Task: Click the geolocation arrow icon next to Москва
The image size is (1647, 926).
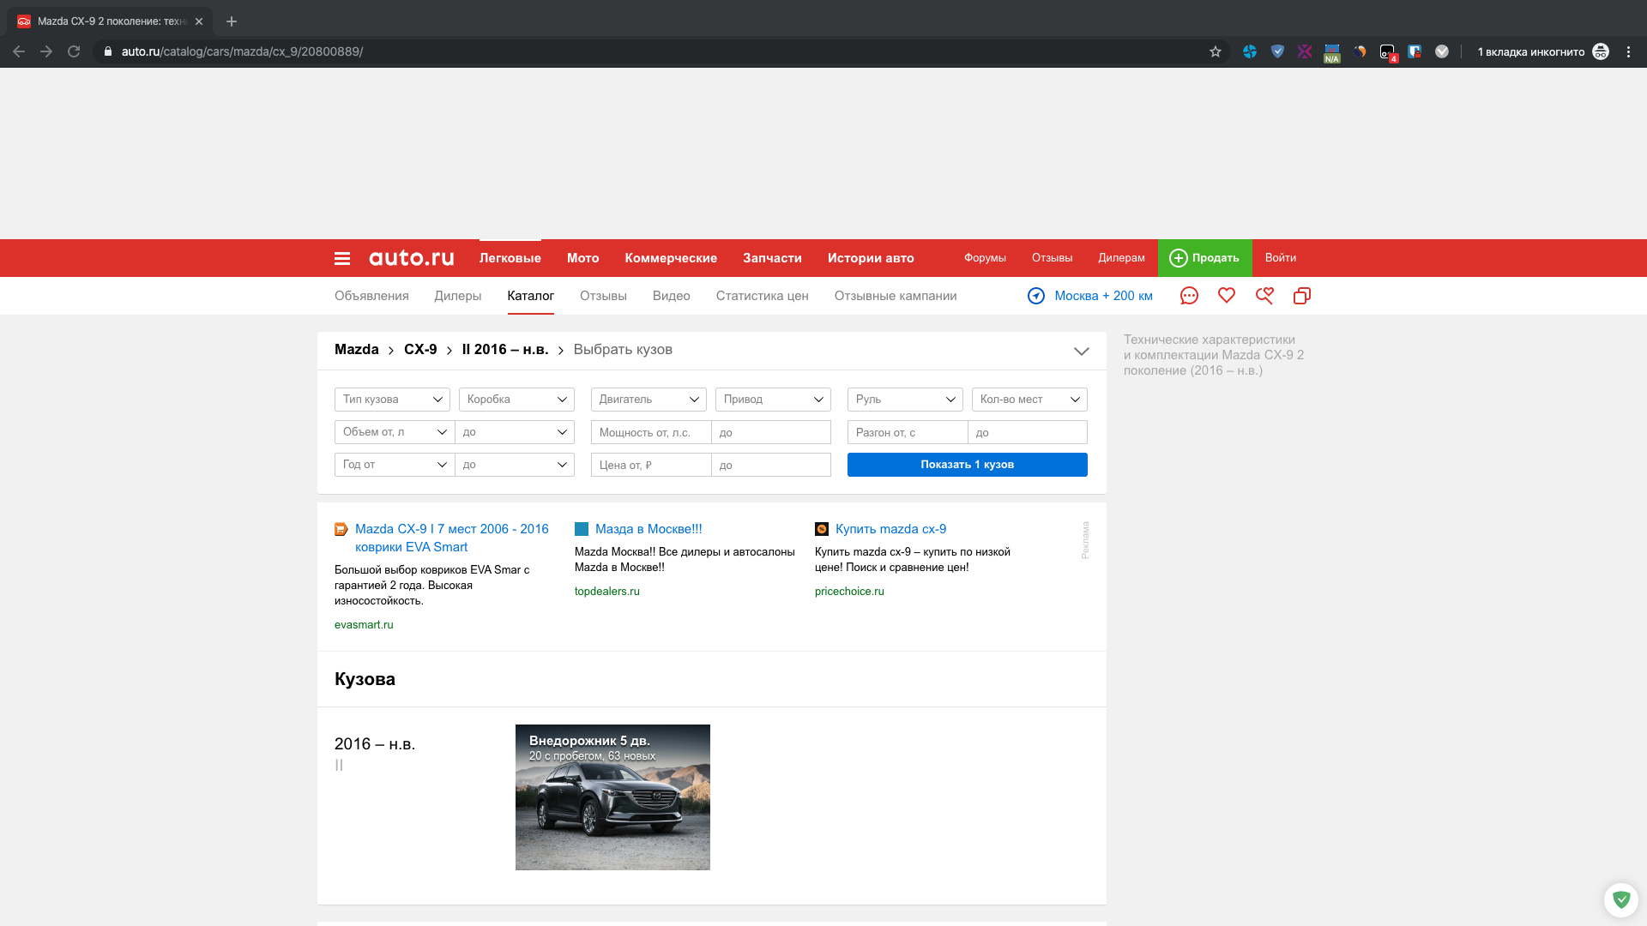Action: tap(1035, 295)
